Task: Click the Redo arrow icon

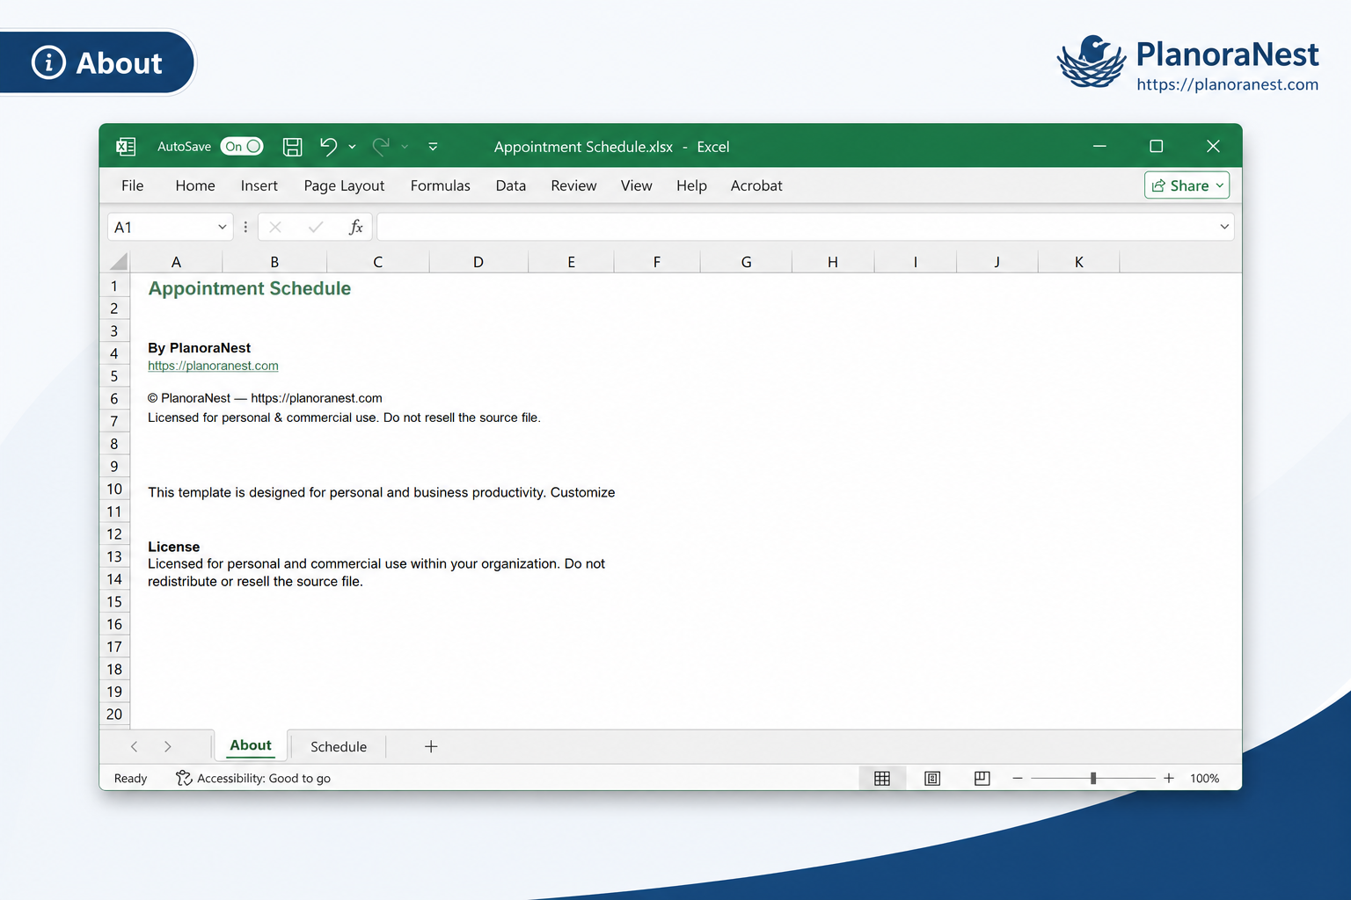Action: [x=381, y=147]
